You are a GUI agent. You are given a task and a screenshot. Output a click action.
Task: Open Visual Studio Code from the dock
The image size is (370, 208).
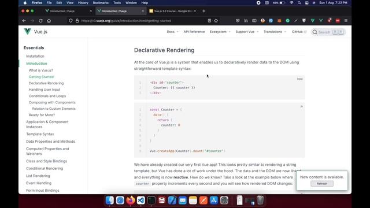click(141, 200)
